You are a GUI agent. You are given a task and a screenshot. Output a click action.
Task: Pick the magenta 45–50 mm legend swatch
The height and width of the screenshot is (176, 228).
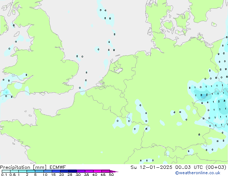pos(106,171)
